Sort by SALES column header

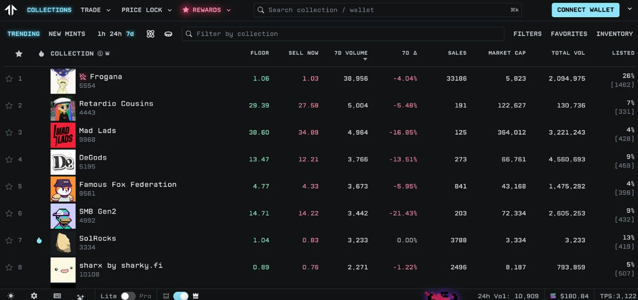tap(457, 53)
